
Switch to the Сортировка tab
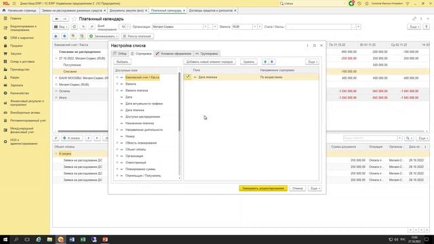(141, 54)
